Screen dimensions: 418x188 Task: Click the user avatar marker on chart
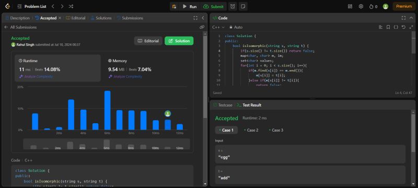[x=168, y=114]
